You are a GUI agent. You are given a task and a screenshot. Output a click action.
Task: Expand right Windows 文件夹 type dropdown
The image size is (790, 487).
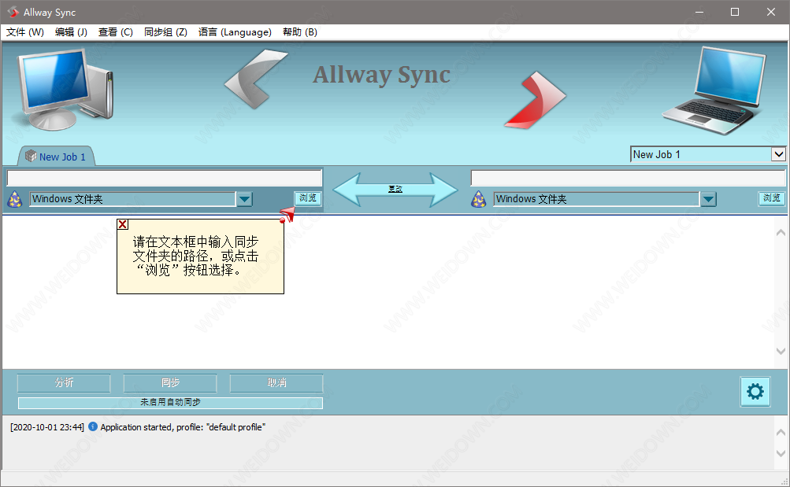pos(708,199)
